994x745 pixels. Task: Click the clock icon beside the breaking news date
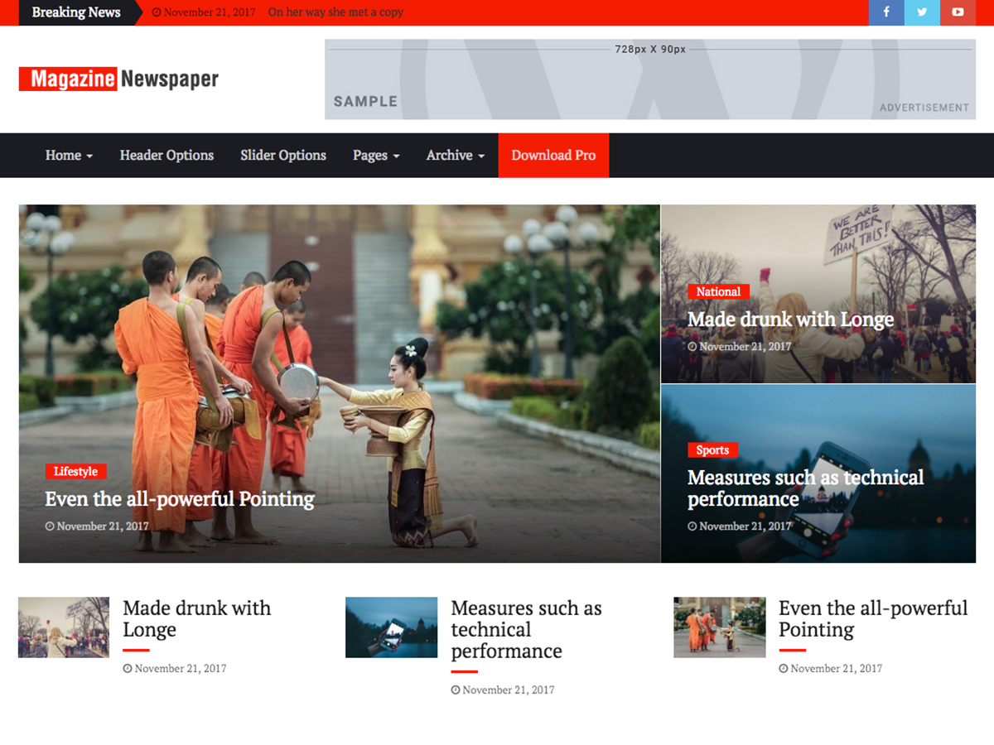coord(156,12)
